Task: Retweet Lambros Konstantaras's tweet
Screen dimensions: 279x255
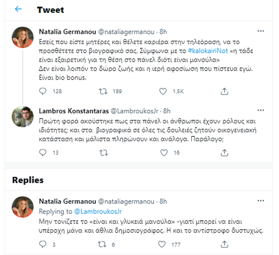Action: click(x=103, y=153)
